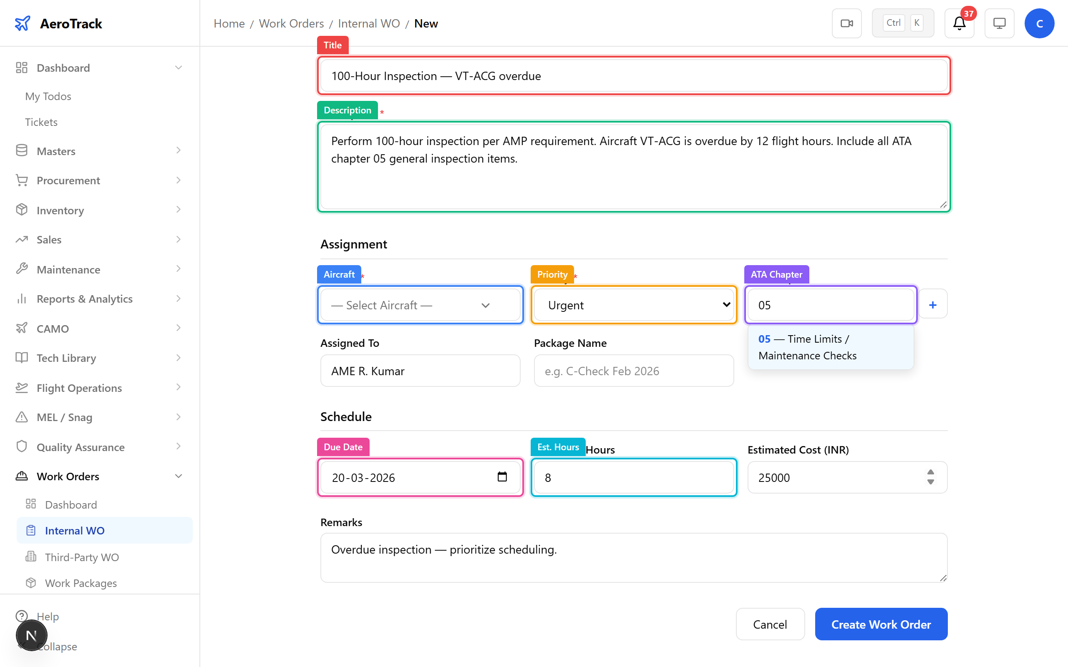The image size is (1068, 667).
Task: Open the user avatar C menu
Action: 1039,23
